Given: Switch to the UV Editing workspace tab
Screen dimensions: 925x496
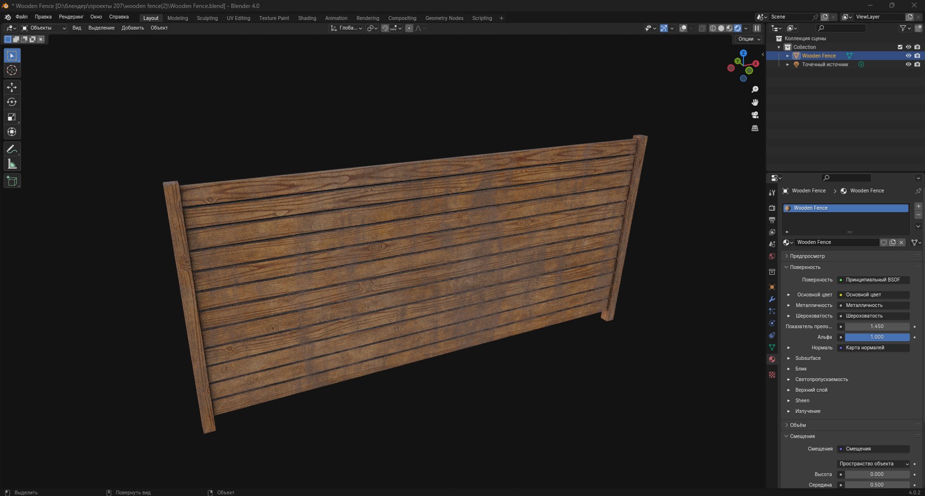Looking at the screenshot, I should (238, 18).
